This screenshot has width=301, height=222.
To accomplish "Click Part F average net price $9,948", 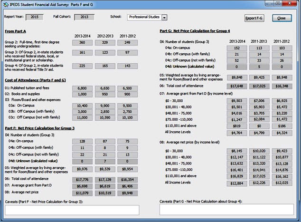I will (127, 193).
